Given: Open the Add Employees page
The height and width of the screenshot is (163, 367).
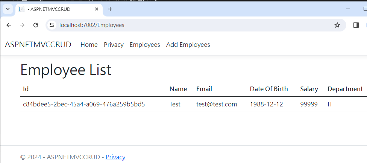Looking at the screenshot, I should tap(188, 45).
